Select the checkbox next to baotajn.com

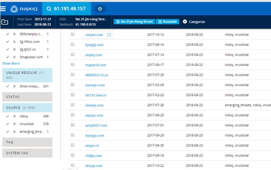73,85
